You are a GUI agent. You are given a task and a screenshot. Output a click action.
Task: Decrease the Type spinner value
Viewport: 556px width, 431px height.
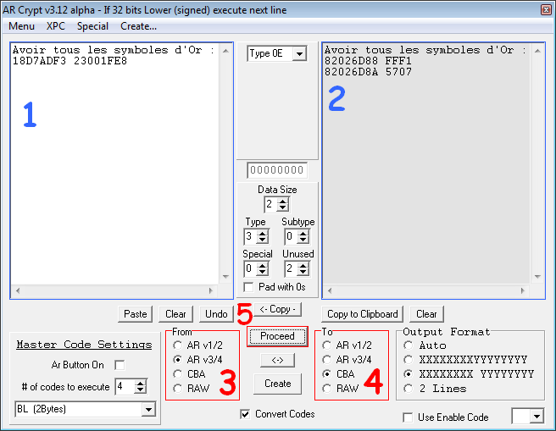pos(263,240)
